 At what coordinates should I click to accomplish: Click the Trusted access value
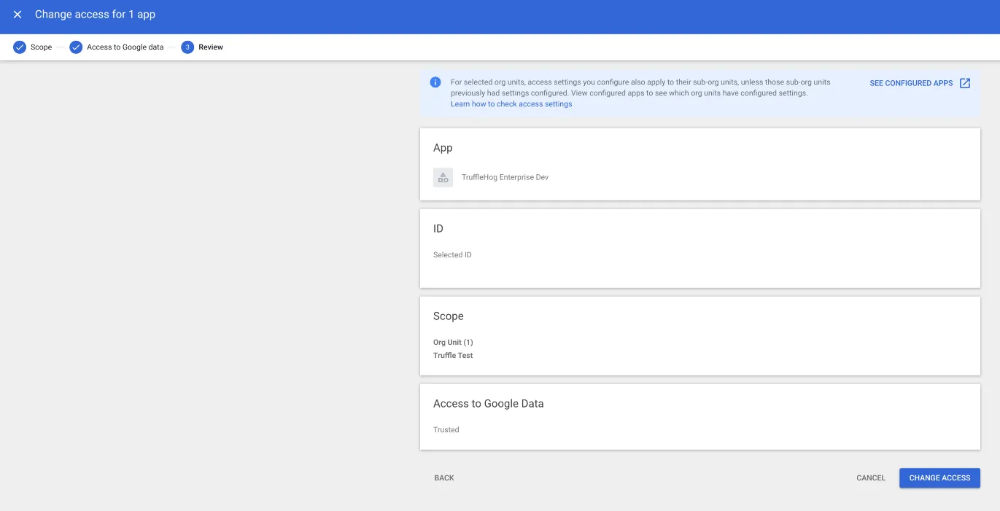(446, 430)
